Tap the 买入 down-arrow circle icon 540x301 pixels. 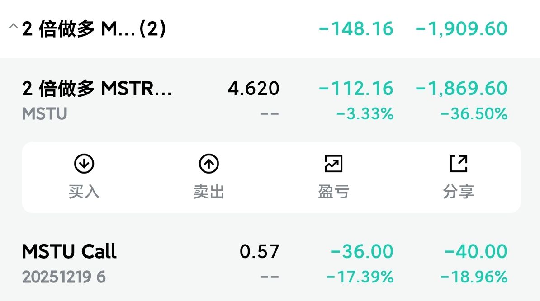(84, 164)
